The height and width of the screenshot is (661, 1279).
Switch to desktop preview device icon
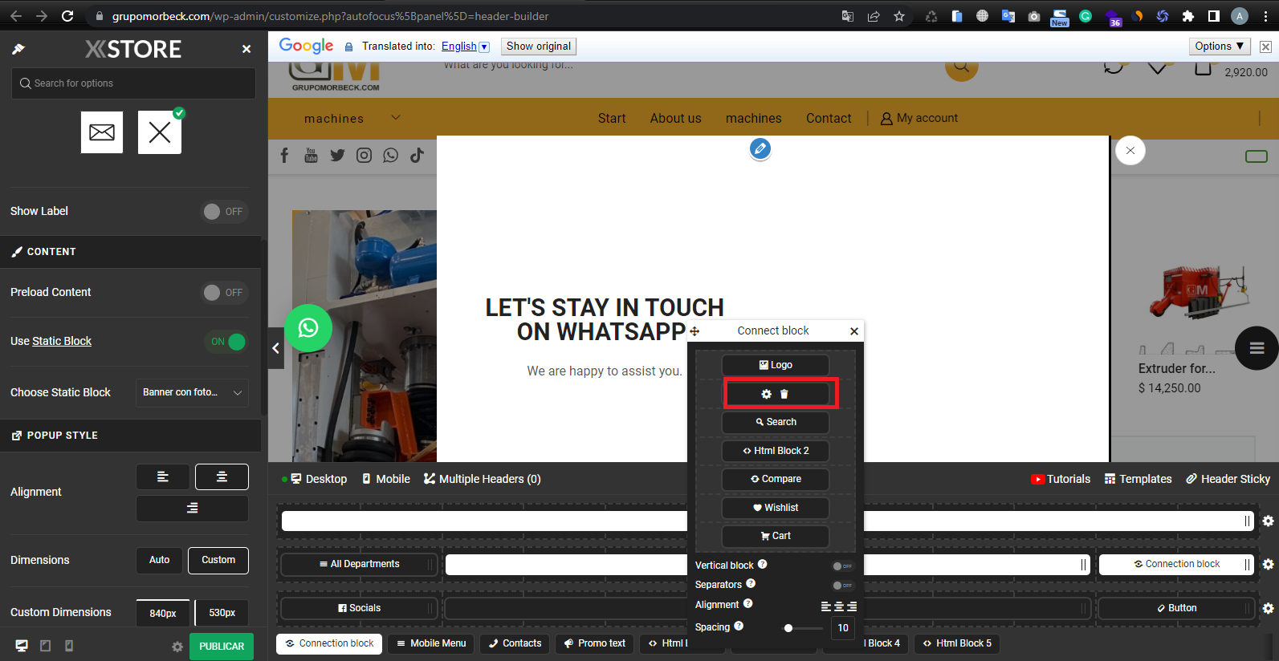[x=22, y=646]
